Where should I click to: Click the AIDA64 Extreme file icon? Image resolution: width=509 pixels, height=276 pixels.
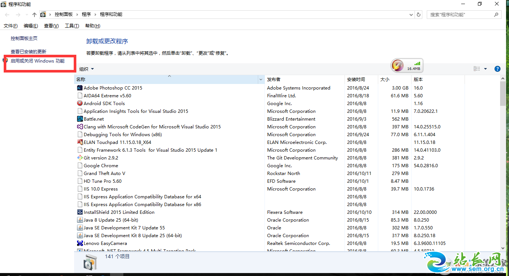pyautogui.click(x=80, y=96)
